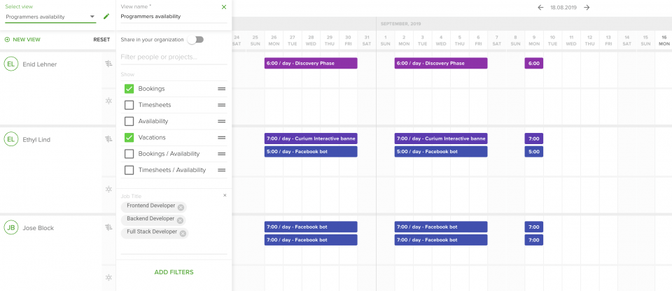Open Ethyl Lind's Sep 2 5:00 Facebook bot booking

441,151
